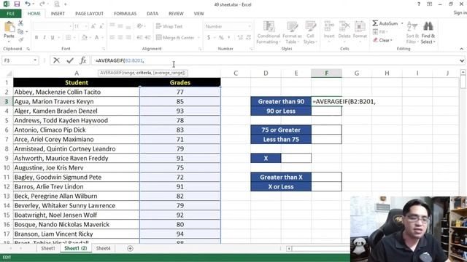Switch to the FORMULAS tab
Image resolution: width=467 pixels, height=262 pixels.
coord(125,14)
